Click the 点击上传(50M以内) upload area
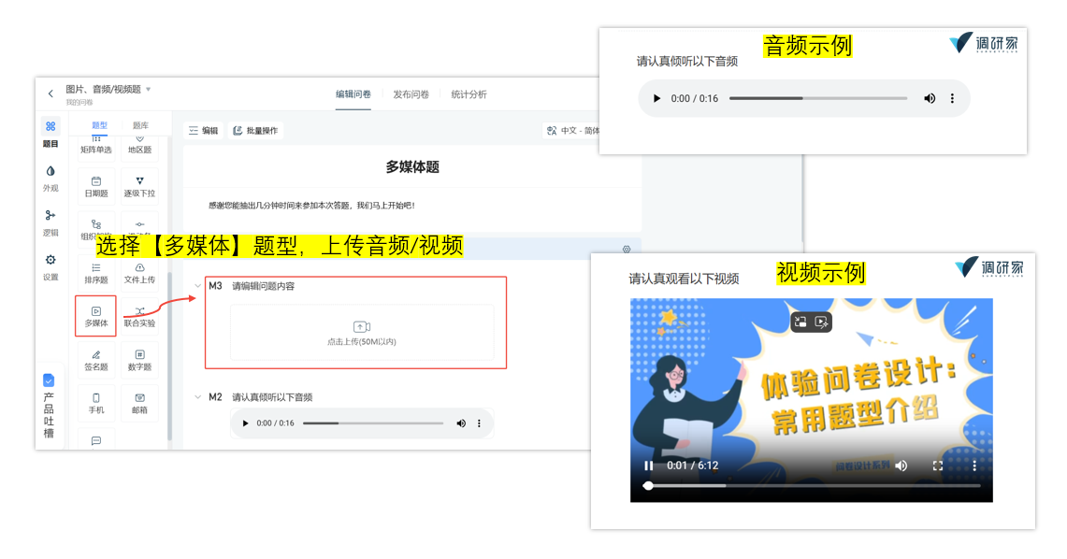The height and width of the screenshot is (559, 1067). tap(362, 333)
